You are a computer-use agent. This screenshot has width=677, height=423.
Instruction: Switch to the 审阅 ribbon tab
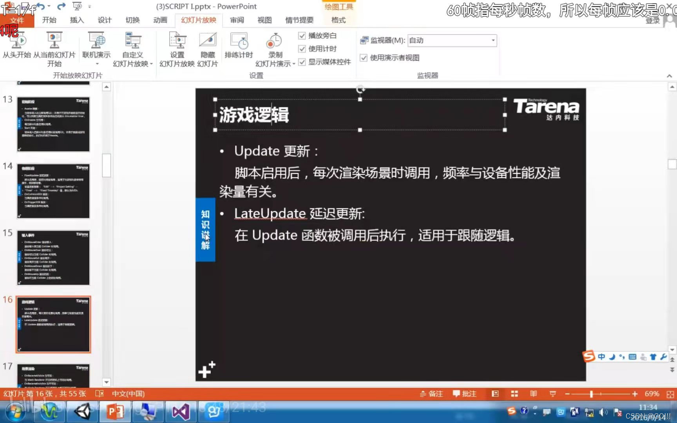[x=237, y=20]
